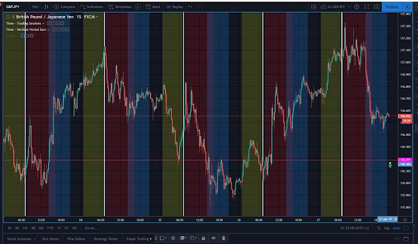Image resolution: width=418 pixels, height=244 pixels.
Task: Toggle the percent scale option
Action: tap(379, 228)
